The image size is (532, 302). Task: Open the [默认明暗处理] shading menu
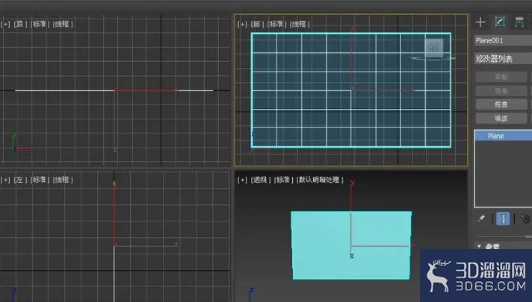click(320, 180)
